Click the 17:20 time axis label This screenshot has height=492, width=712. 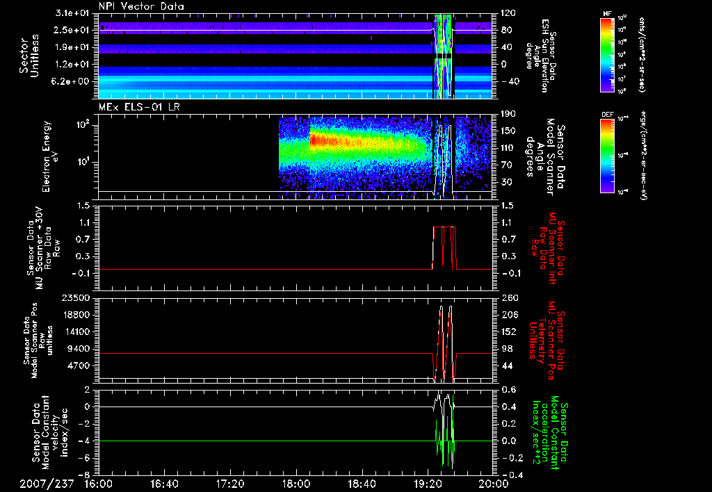[230, 484]
